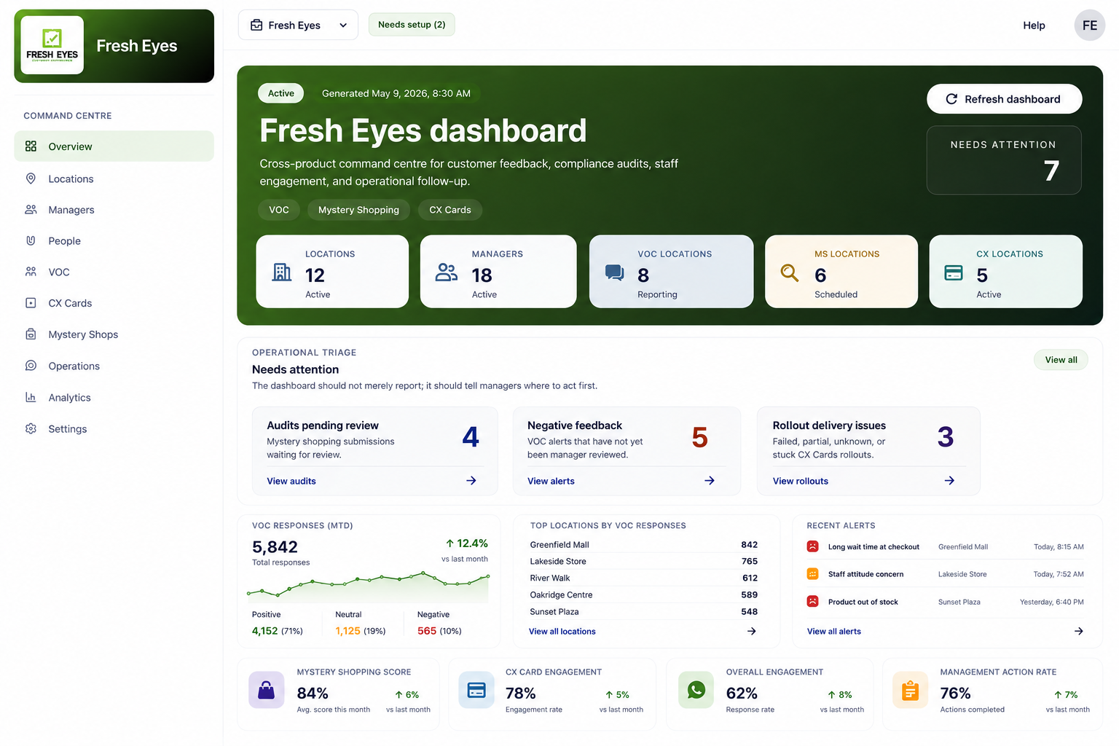
Task: Click the Needs Attention 7 card
Action: click(x=1004, y=160)
